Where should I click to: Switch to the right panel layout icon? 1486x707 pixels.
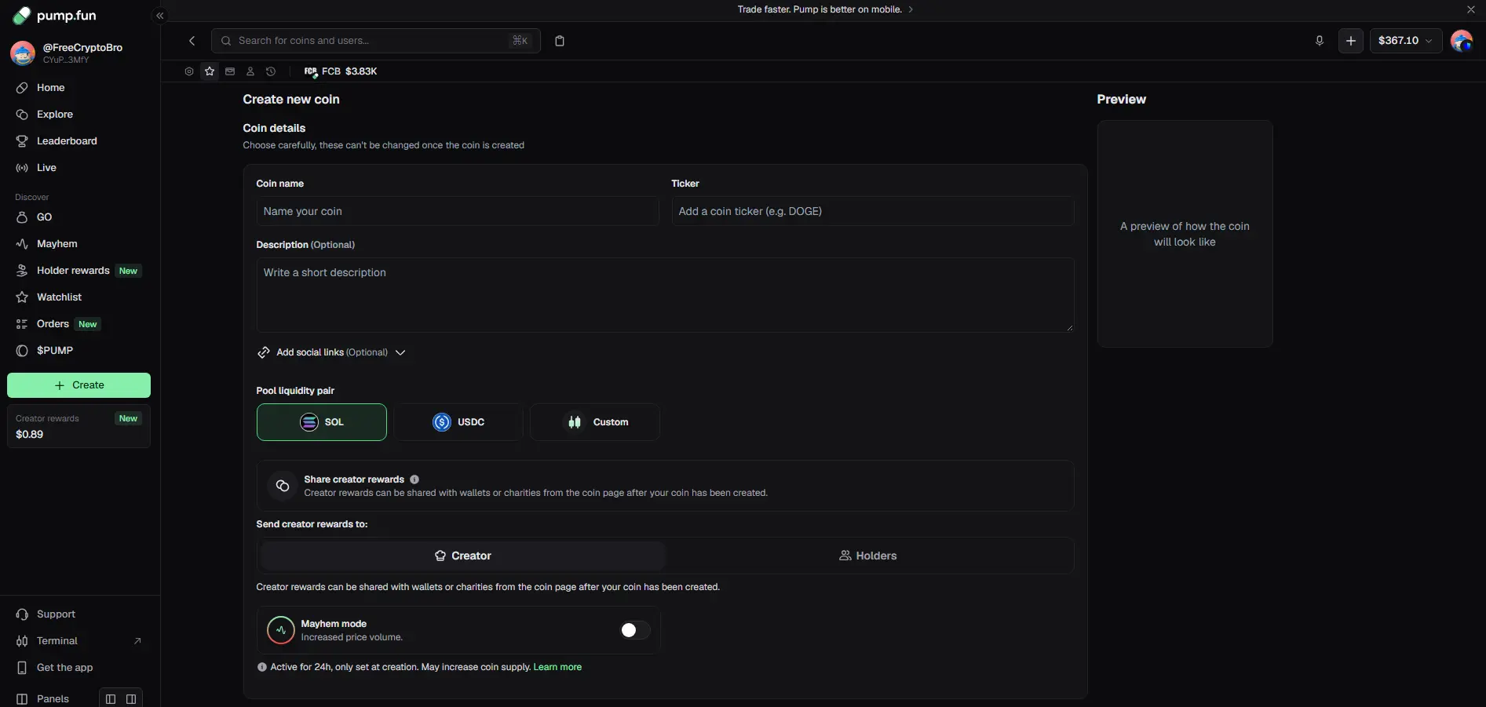point(131,699)
